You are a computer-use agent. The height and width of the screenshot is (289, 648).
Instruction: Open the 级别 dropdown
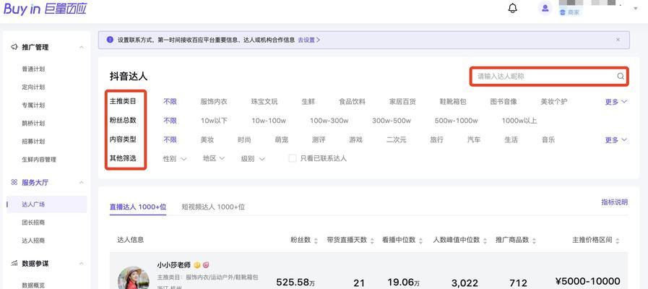[x=253, y=158]
